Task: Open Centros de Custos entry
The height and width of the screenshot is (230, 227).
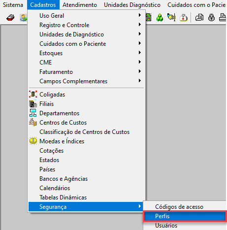Action: 86,123
